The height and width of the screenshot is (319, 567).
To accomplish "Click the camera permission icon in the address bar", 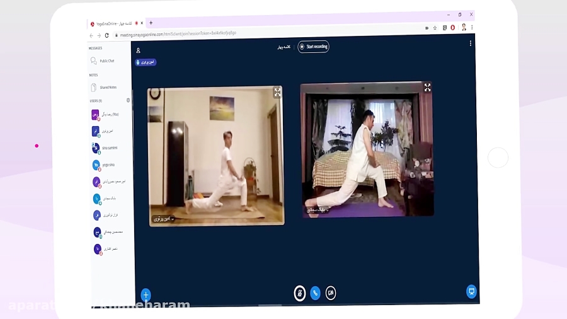I will point(427,28).
